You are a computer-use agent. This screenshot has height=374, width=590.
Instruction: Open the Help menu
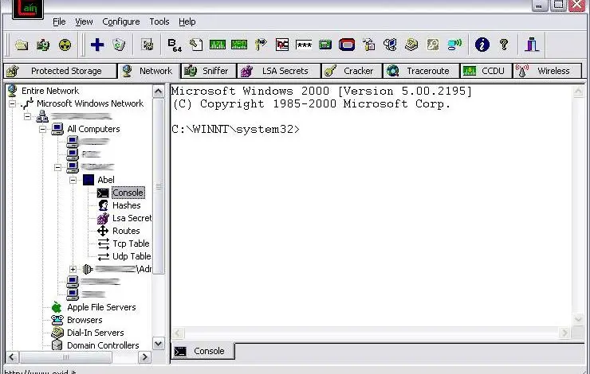187,21
